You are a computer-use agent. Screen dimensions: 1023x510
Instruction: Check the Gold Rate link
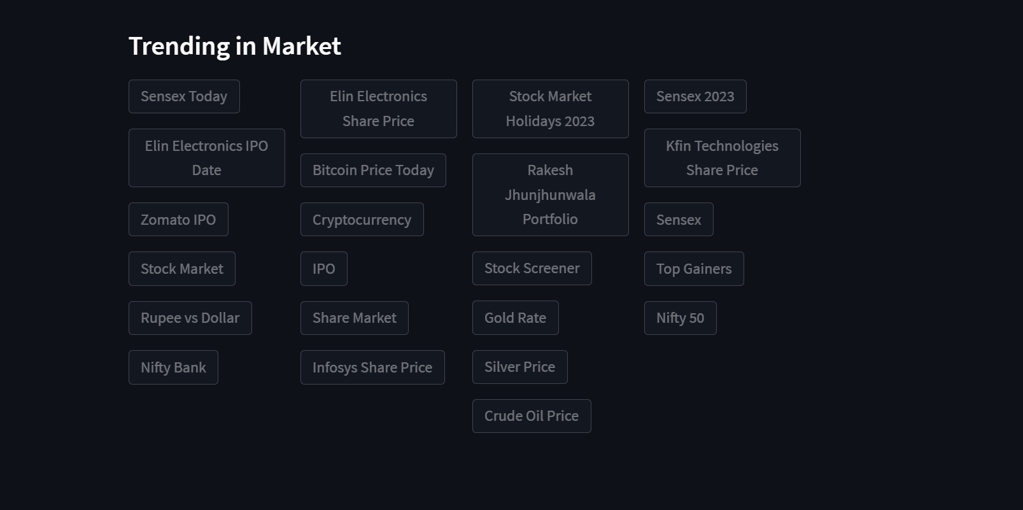point(515,318)
